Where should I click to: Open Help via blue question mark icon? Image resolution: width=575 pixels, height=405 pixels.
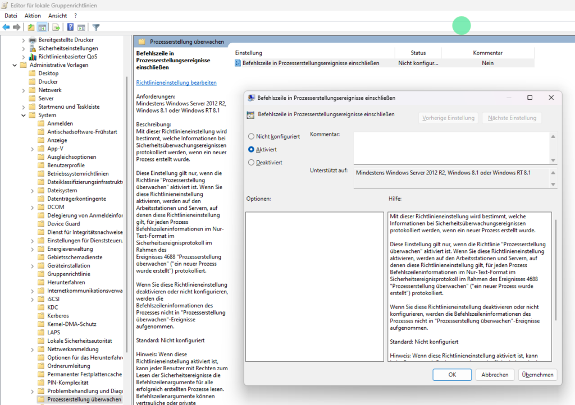pos(71,27)
